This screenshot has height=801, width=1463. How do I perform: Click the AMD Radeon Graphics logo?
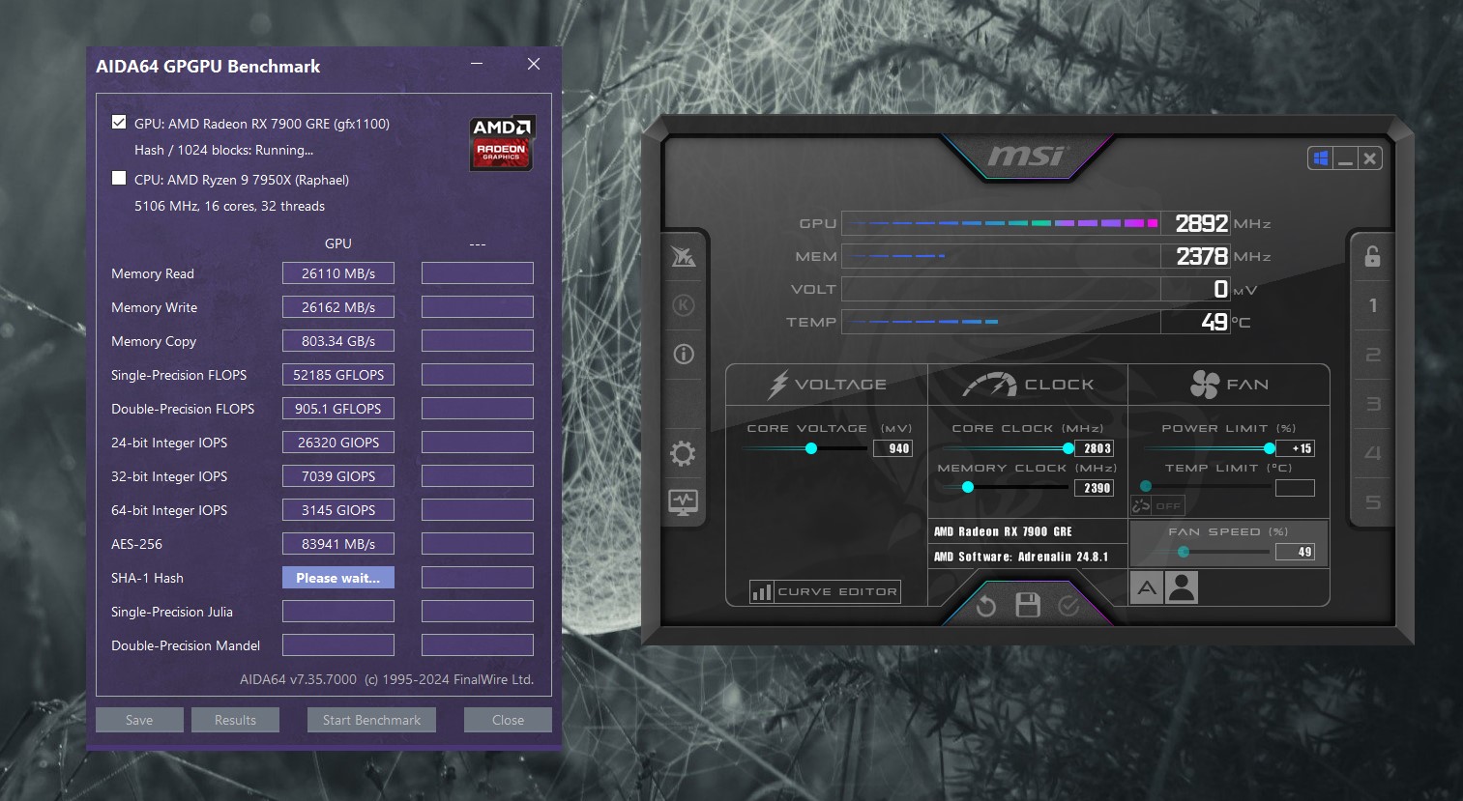[x=502, y=144]
